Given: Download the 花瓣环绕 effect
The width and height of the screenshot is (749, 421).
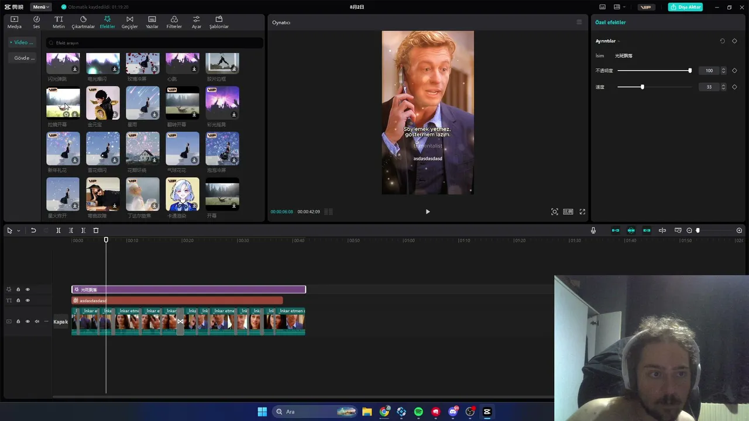Looking at the screenshot, I should pos(154,160).
